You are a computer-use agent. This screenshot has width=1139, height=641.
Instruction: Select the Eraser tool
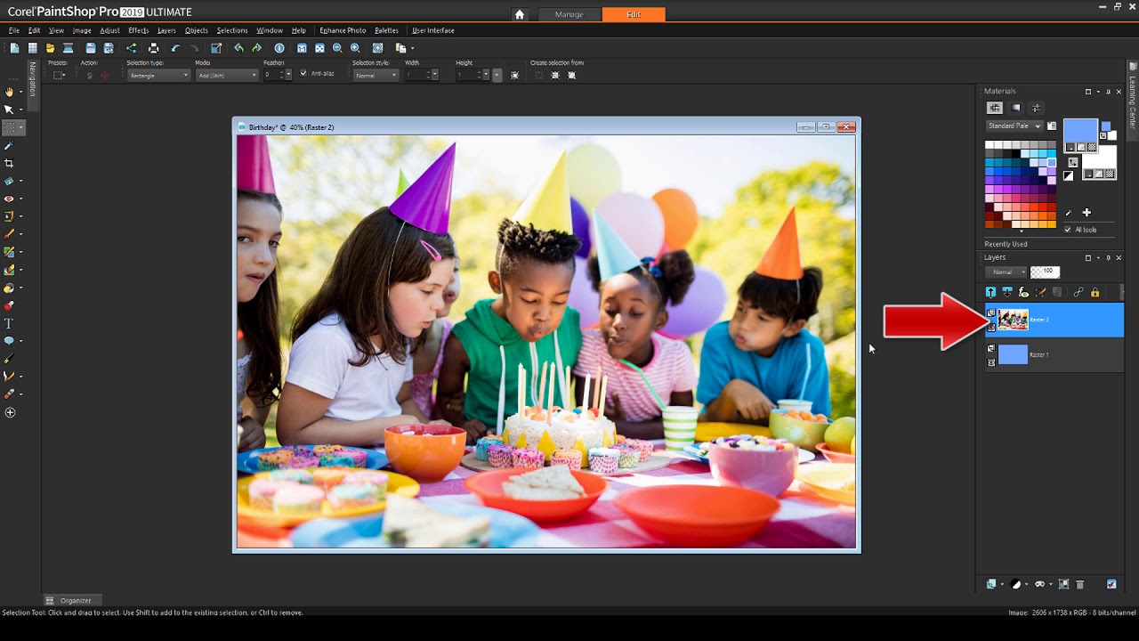point(10,270)
